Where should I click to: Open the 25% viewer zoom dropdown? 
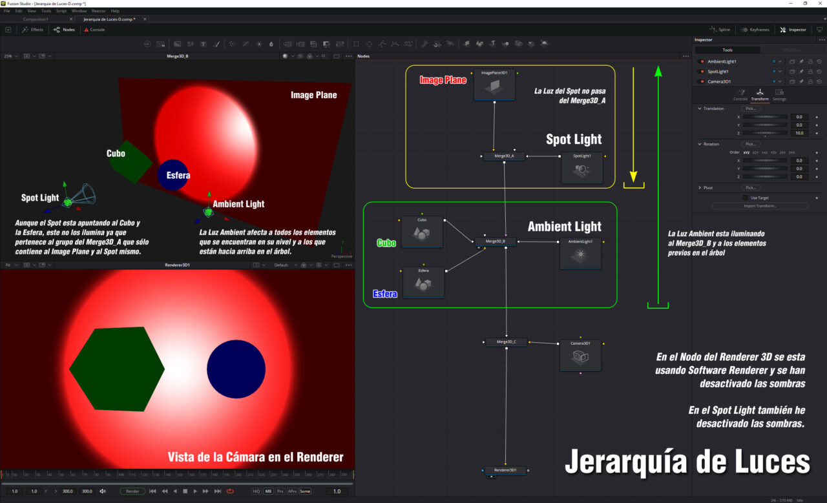(11, 56)
